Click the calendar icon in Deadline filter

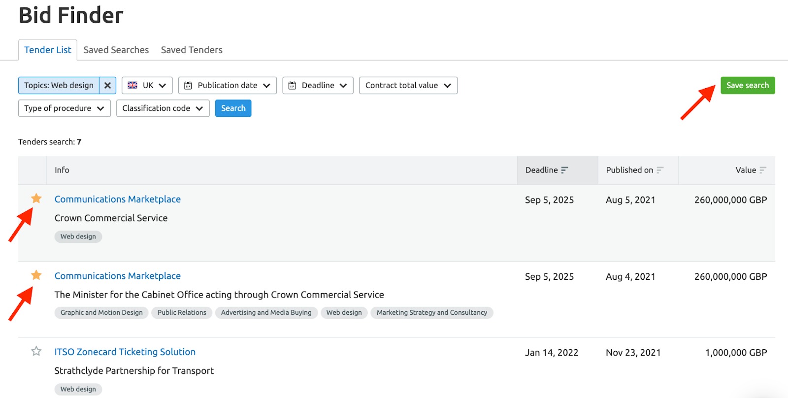pos(292,85)
